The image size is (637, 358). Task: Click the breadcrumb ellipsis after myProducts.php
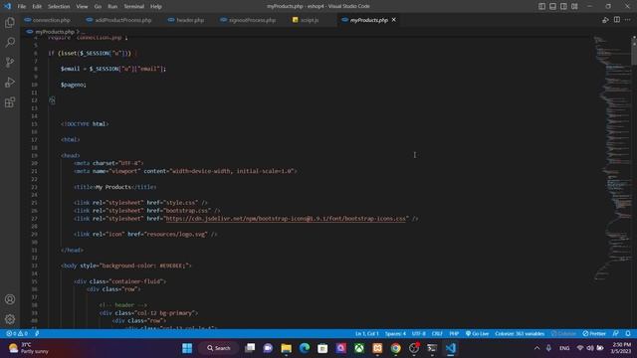(x=83, y=32)
